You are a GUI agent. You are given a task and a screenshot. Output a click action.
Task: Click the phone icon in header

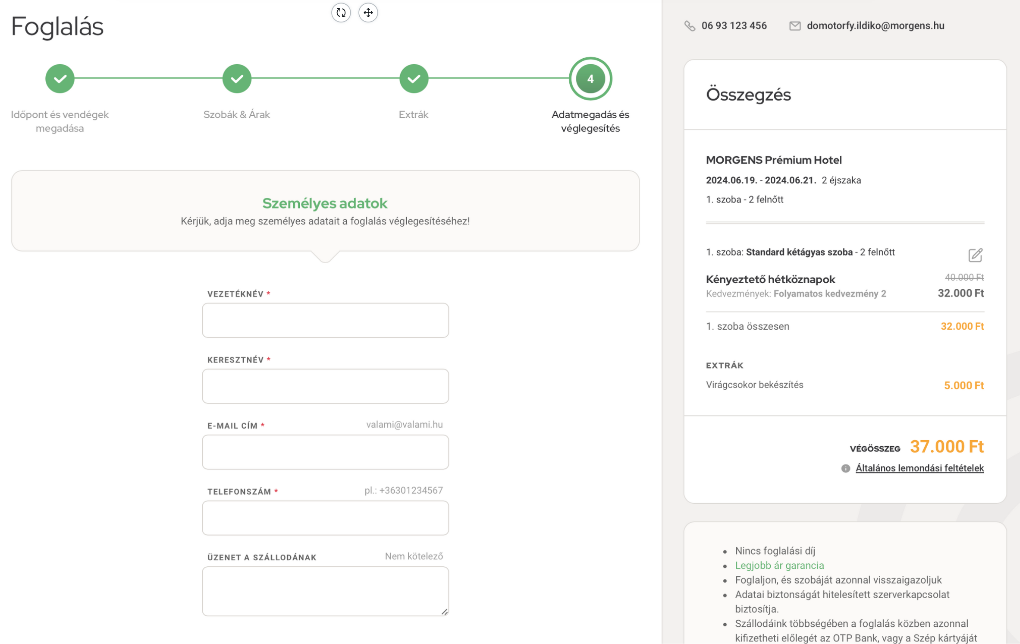(x=690, y=26)
